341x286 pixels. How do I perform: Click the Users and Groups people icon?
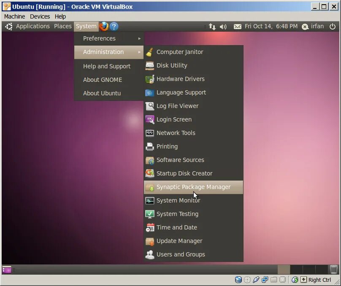pos(150,255)
